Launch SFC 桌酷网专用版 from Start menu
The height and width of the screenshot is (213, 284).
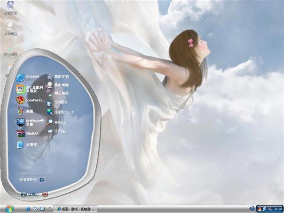pyautogui.click(x=30, y=89)
